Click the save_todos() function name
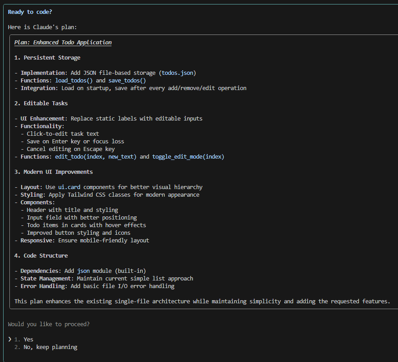 point(127,81)
